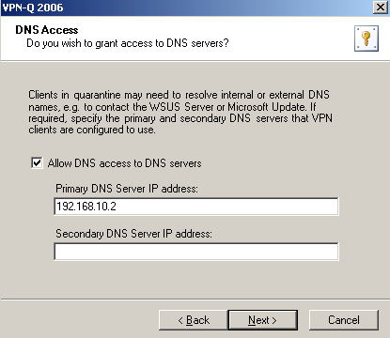Close the VPN-Q 2006 wizard window
390x338 pixels.
coord(381,8)
